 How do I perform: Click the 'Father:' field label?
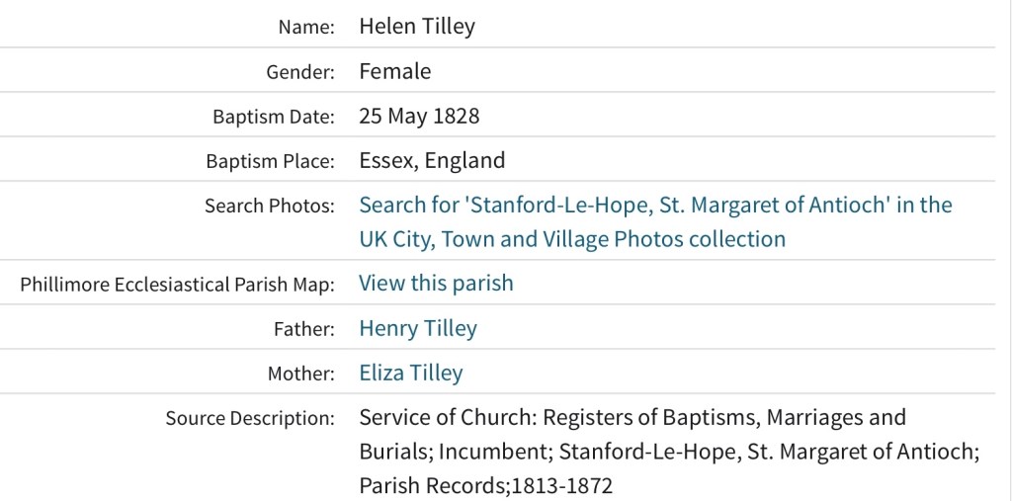click(x=303, y=330)
